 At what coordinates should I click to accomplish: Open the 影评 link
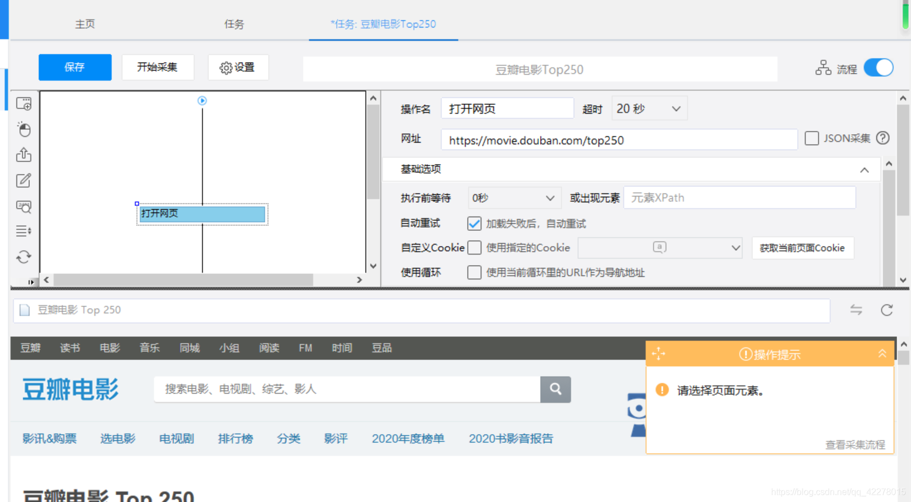[336, 438]
